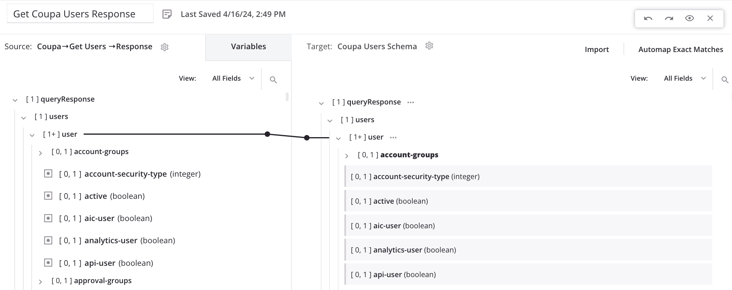732x290 pixels.
Task: Expand account-groups in the target tree
Action: (x=347, y=155)
